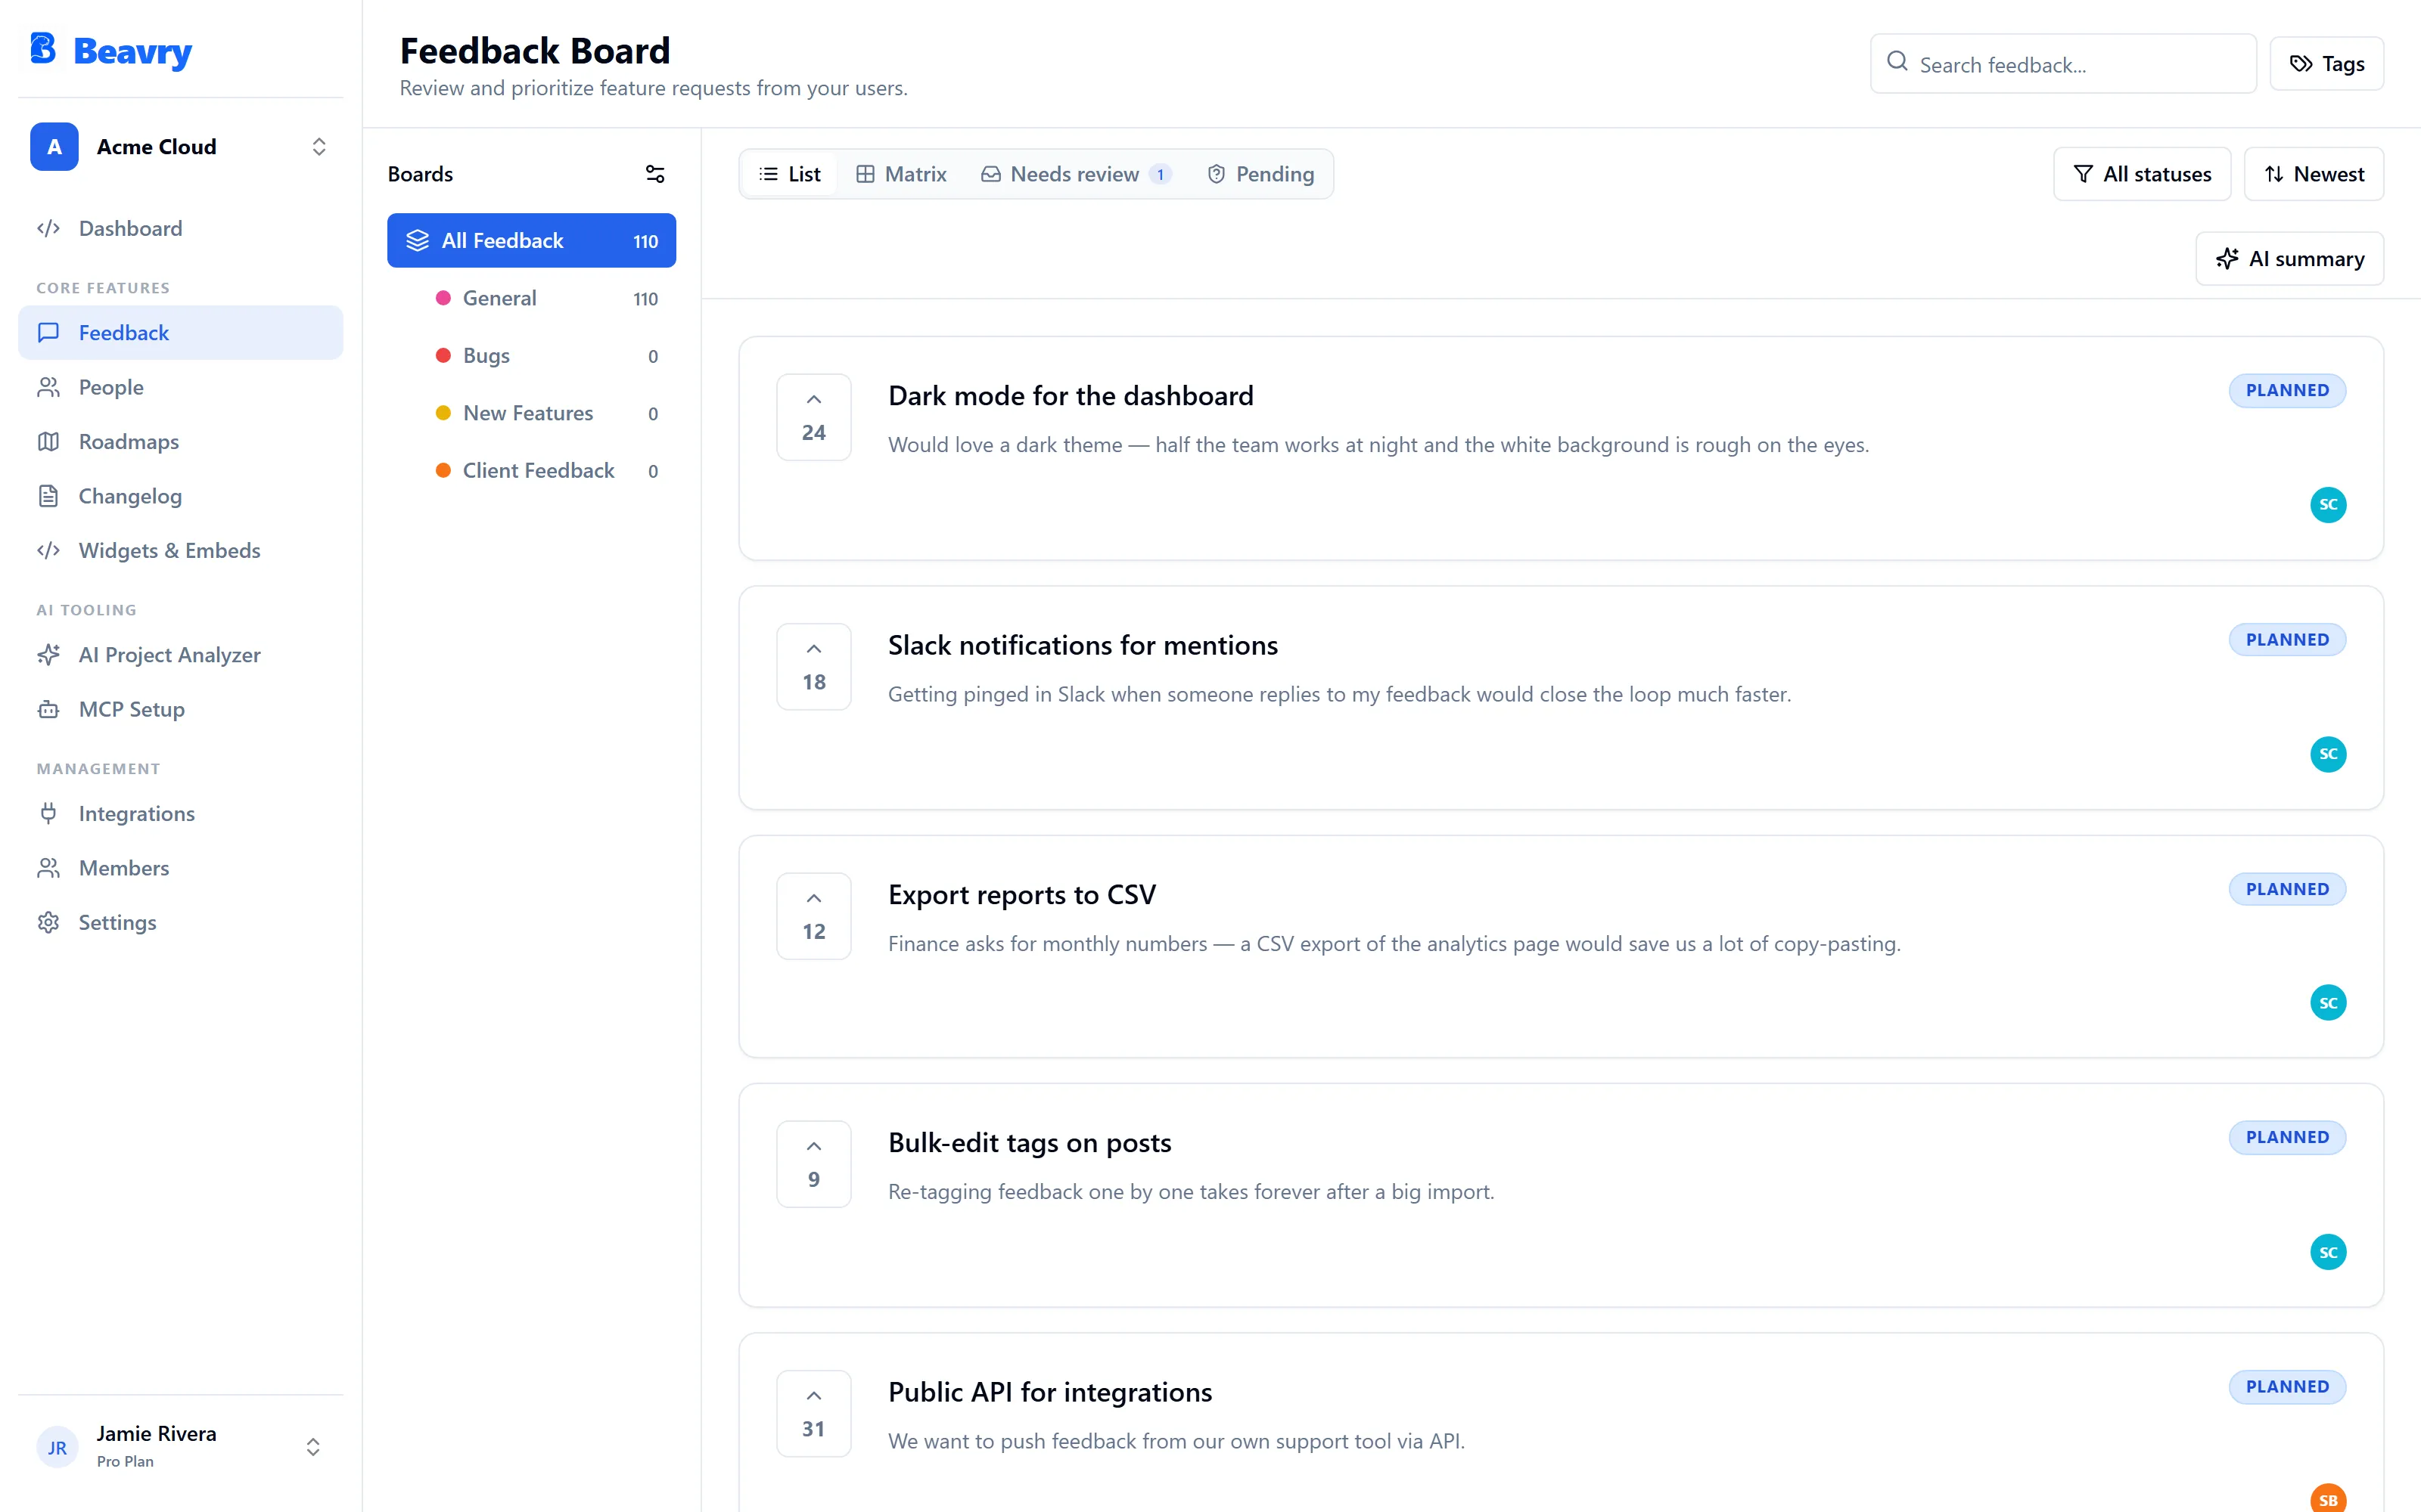Click the Acme Cloud 'A' avatar
This screenshot has width=2421, height=1512.
point(54,146)
